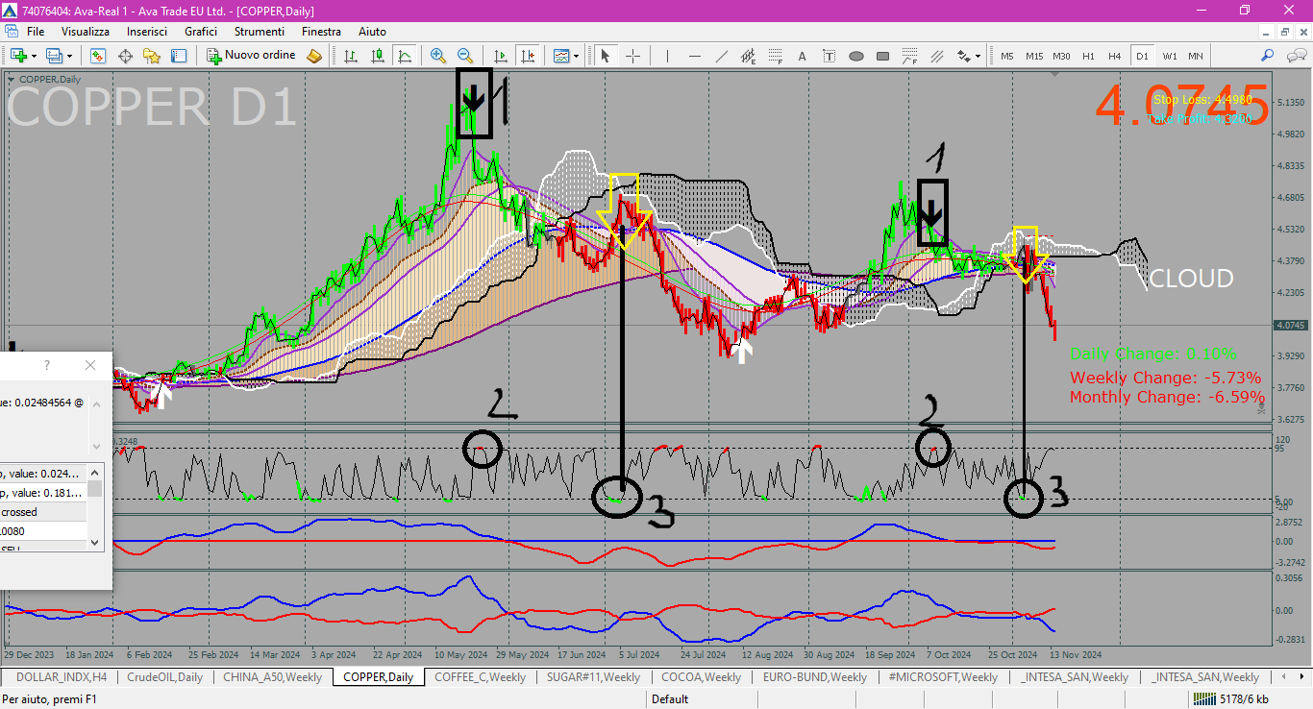
Task: Switch chart to bar chart mode
Action: click(x=351, y=56)
